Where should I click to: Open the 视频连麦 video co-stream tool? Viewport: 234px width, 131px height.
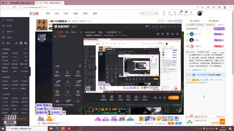click(57, 83)
